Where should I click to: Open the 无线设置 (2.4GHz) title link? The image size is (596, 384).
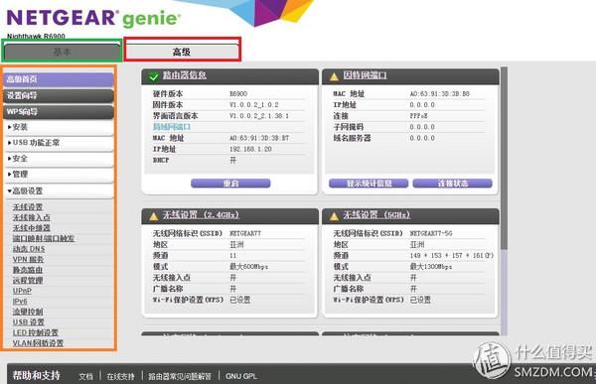pyautogui.click(x=201, y=215)
